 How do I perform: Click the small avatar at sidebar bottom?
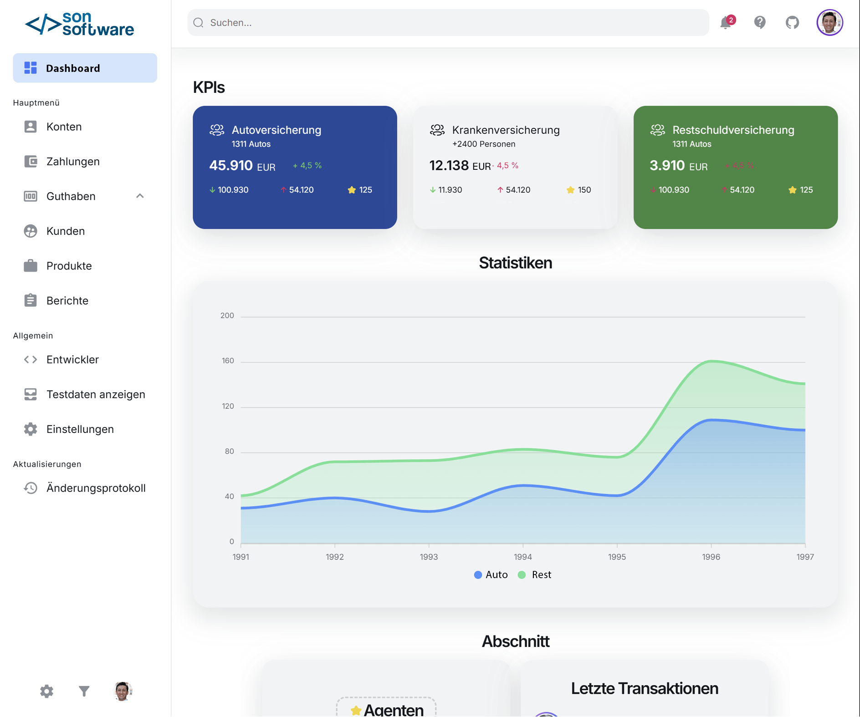click(122, 692)
